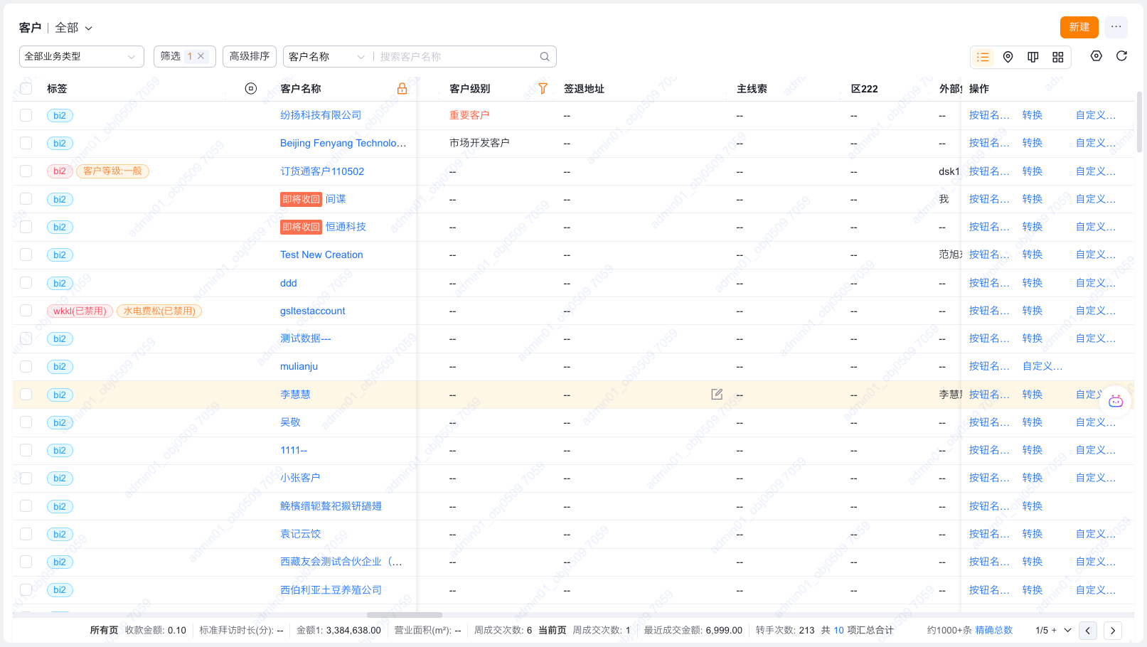Open the 客户名称 search field selector
The height and width of the screenshot is (647, 1147).
tap(326, 57)
